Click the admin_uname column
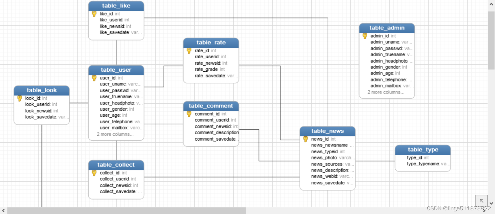Screen dimensions: 495x214 (x=391, y=42)
